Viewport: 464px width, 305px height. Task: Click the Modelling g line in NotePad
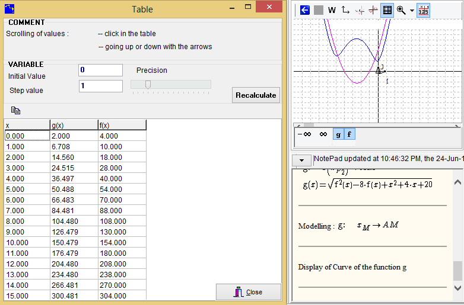(348, 226)
